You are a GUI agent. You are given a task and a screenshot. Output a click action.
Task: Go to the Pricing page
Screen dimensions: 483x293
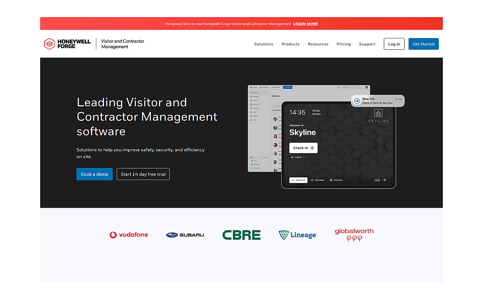click(x=344, y=44)
